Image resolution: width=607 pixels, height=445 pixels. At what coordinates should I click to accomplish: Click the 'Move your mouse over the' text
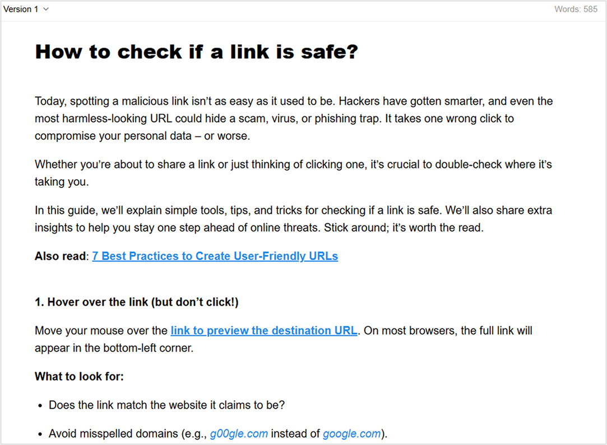[101, 330]
